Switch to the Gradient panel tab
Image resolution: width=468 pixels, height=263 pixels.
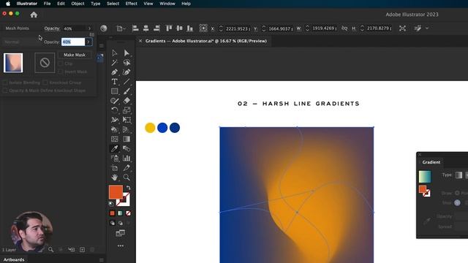(431, 162)
